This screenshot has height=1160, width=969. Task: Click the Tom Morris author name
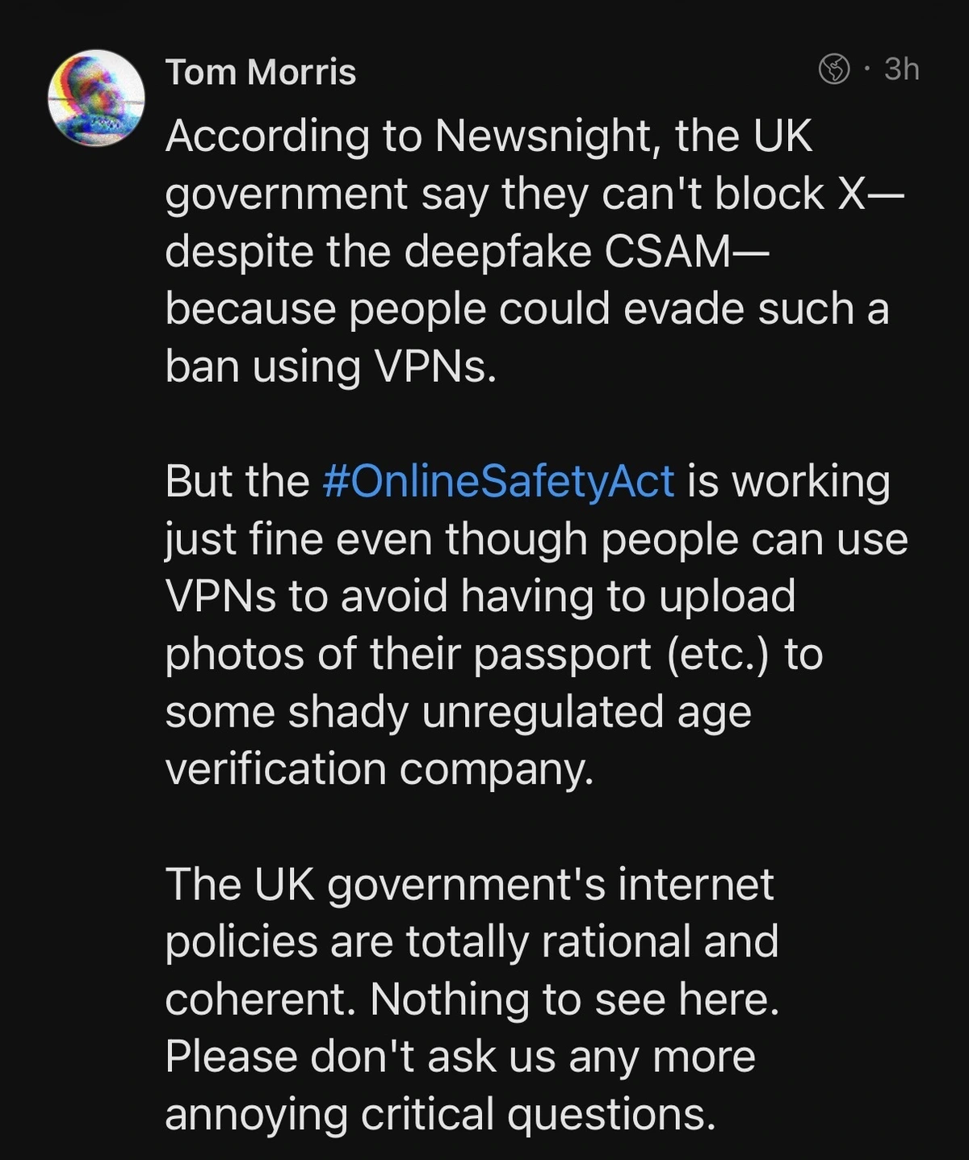tap(260, 72)
